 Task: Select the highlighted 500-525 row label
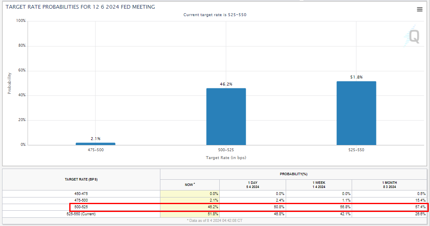pyautogui.click(x=81, y=207)
